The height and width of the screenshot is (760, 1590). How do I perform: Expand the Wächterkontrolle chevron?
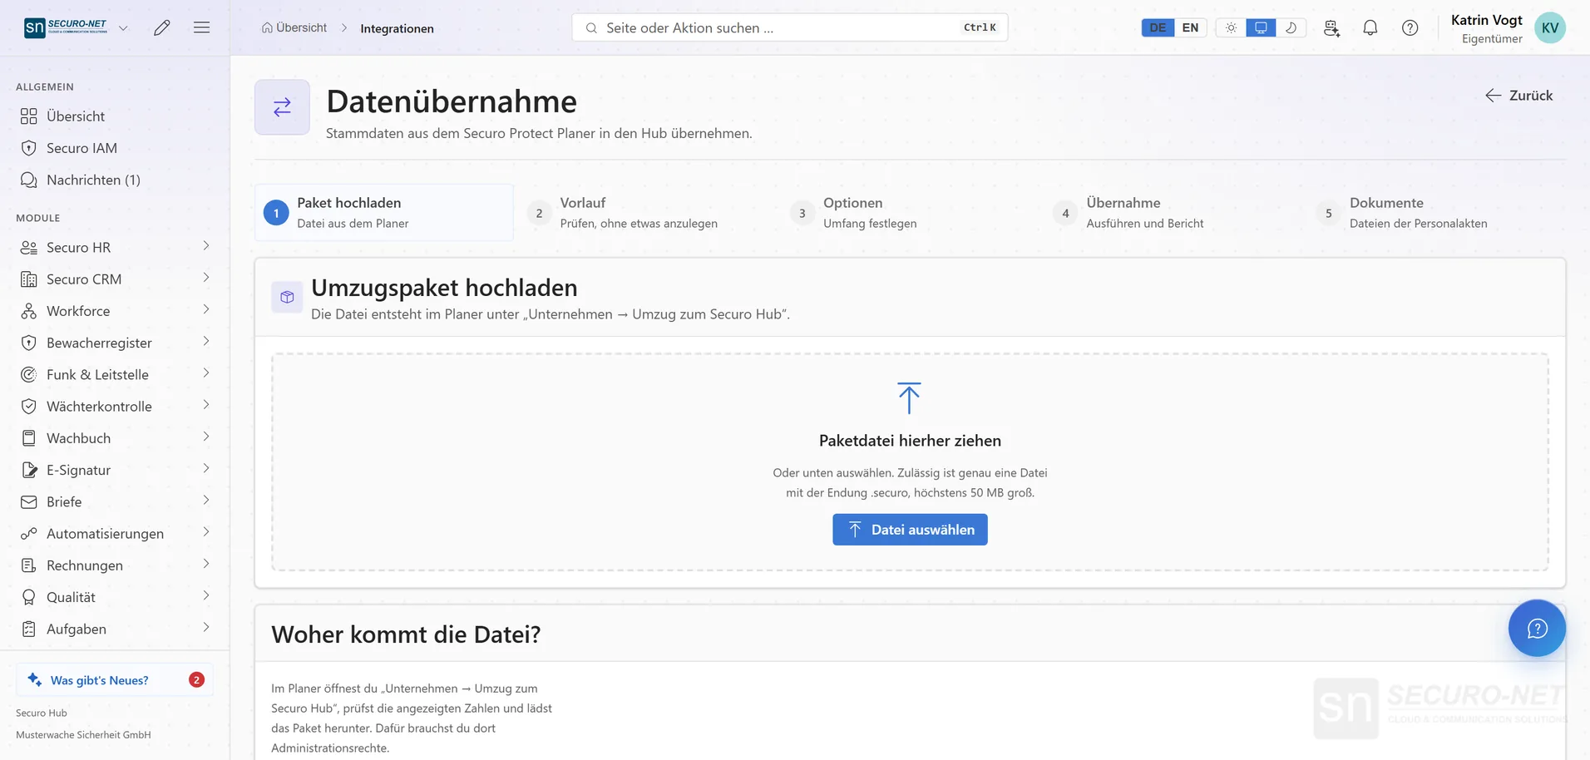pos(206,405)
